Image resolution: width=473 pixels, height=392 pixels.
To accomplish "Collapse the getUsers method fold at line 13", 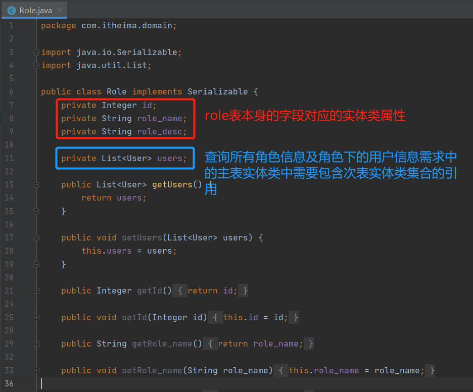I will pyautogui.click(x=36, y=184).
